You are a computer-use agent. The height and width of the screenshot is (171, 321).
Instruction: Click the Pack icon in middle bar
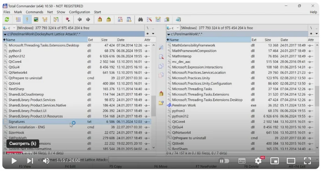coord(161,94)
